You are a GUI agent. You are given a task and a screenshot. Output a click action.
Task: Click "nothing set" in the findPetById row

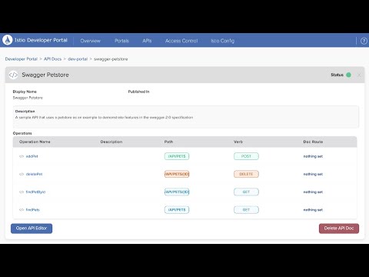313,192
